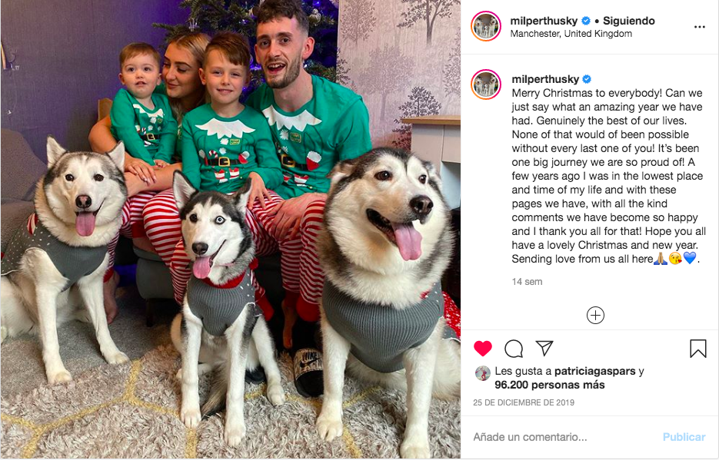Open comments via the speech bubble icon
The height and width of the screenshot is (460, 719).
tap(514, 349)
